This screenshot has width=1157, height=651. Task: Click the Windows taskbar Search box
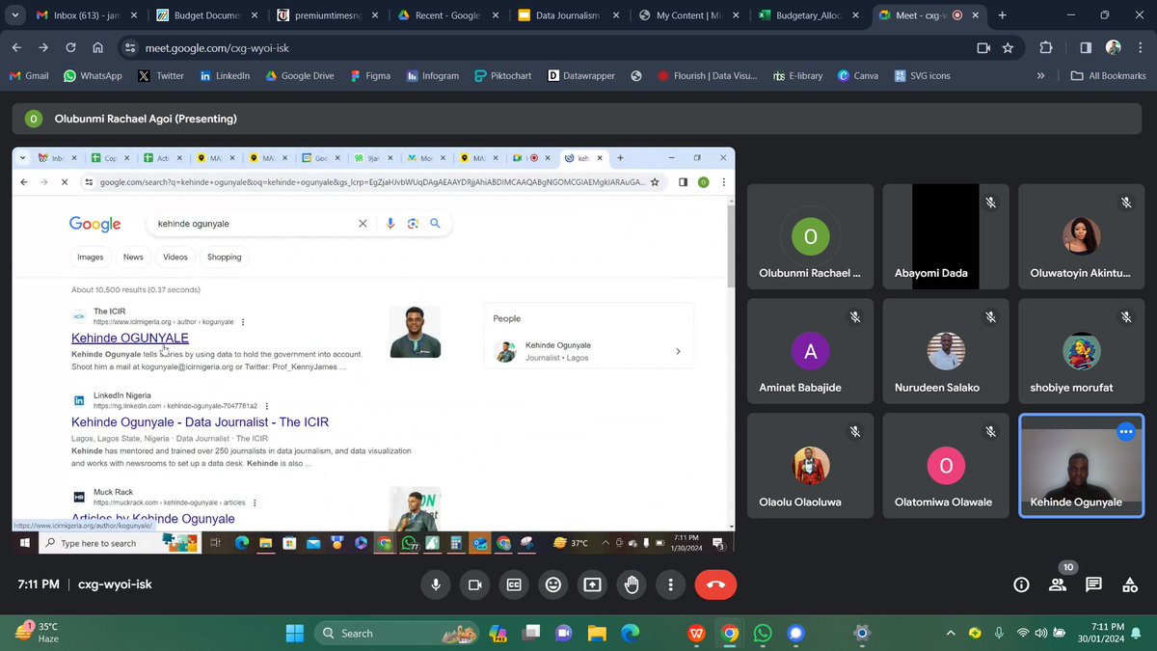[397, 633]
